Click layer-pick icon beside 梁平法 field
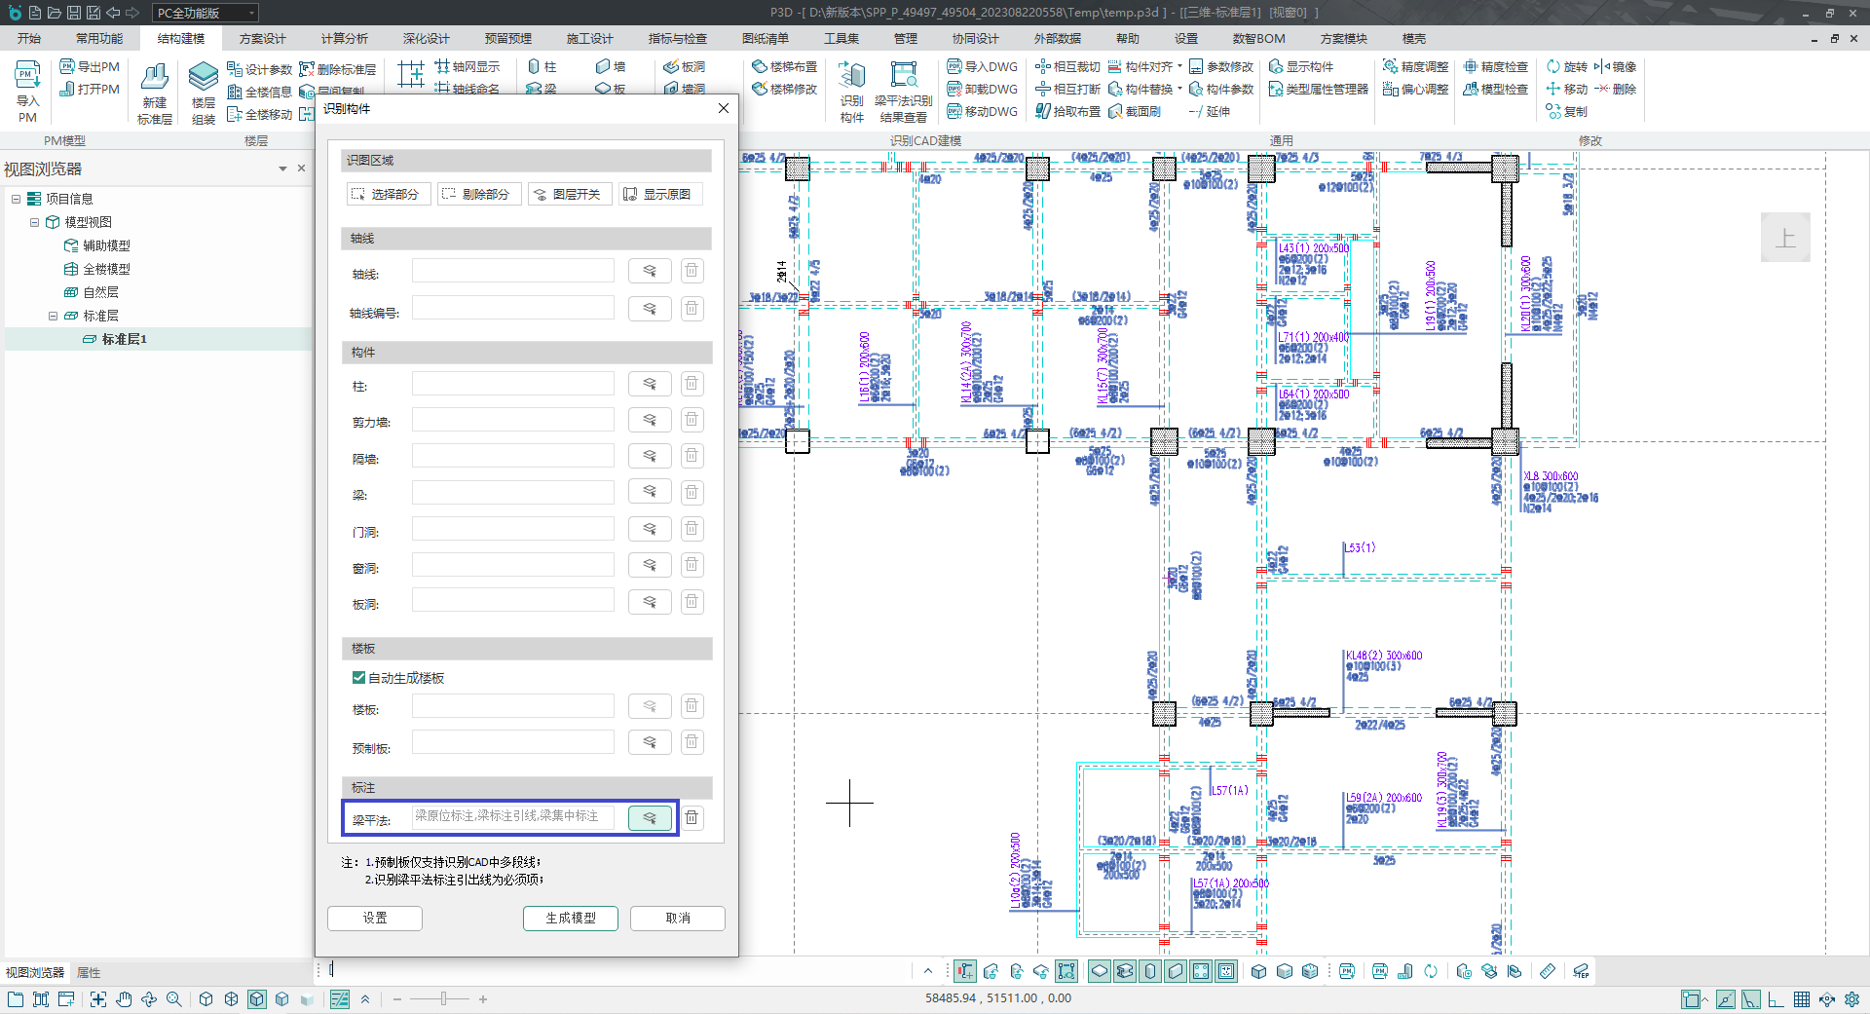 point(650,818)
